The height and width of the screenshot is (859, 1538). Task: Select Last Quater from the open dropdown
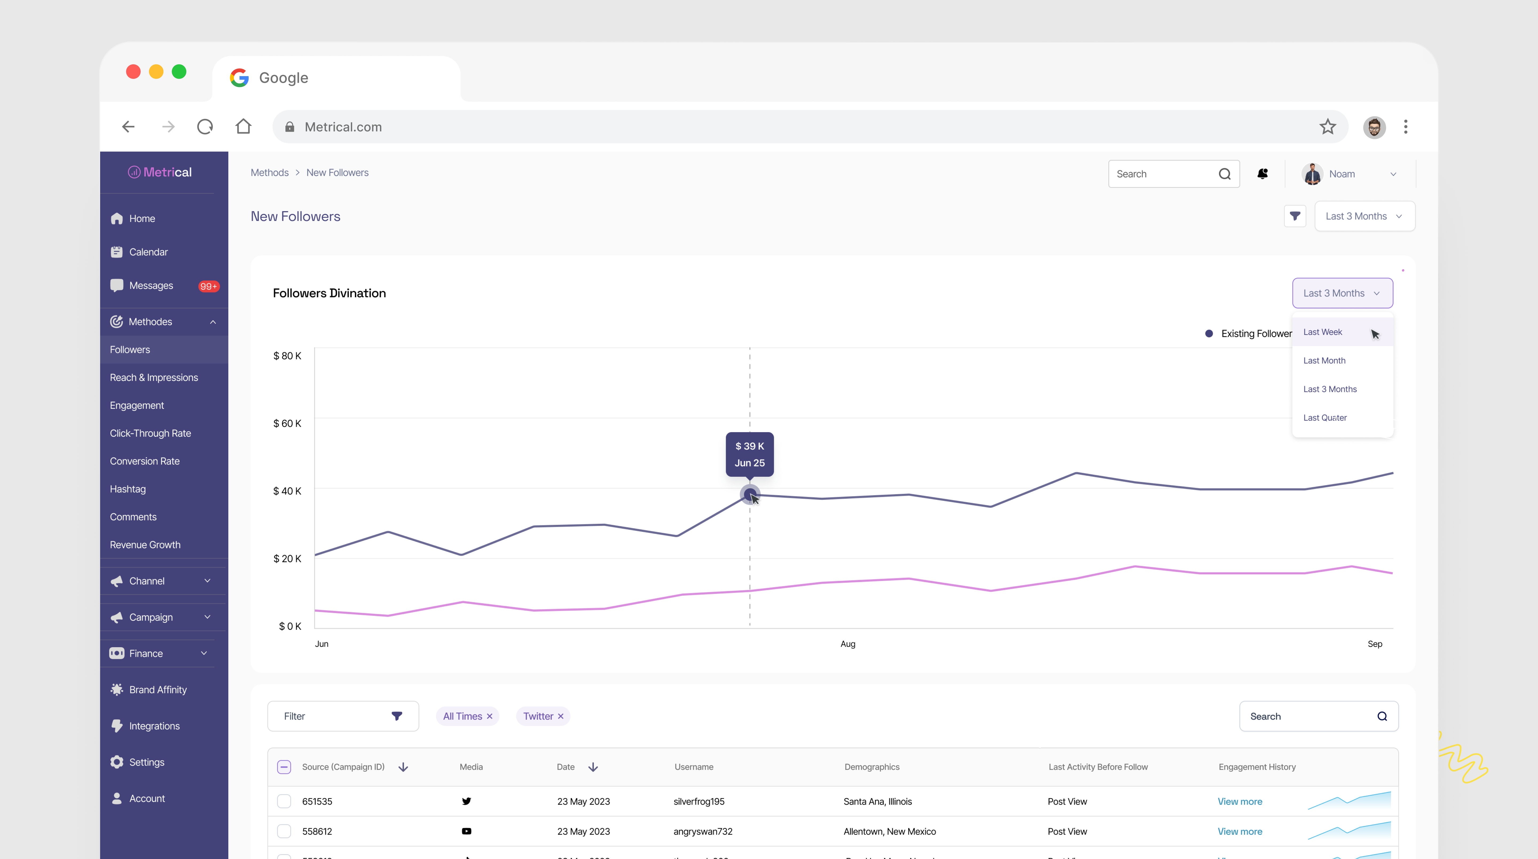pos(1324,417)
